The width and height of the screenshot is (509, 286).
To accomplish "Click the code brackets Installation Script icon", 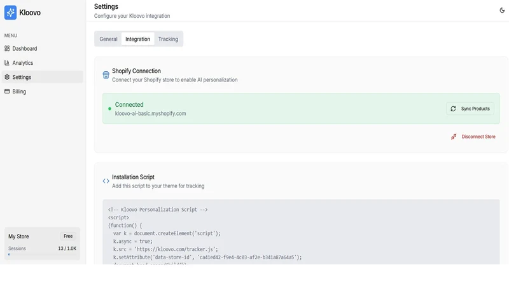I will pyautogui.click(x=106, y=181).
